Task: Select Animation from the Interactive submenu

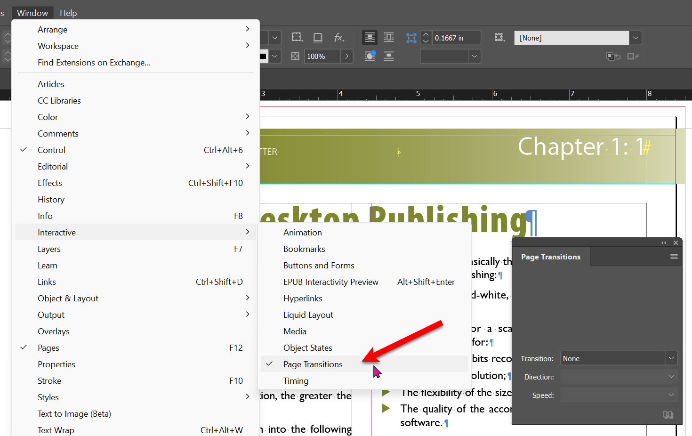Action: tap(303, 232)
